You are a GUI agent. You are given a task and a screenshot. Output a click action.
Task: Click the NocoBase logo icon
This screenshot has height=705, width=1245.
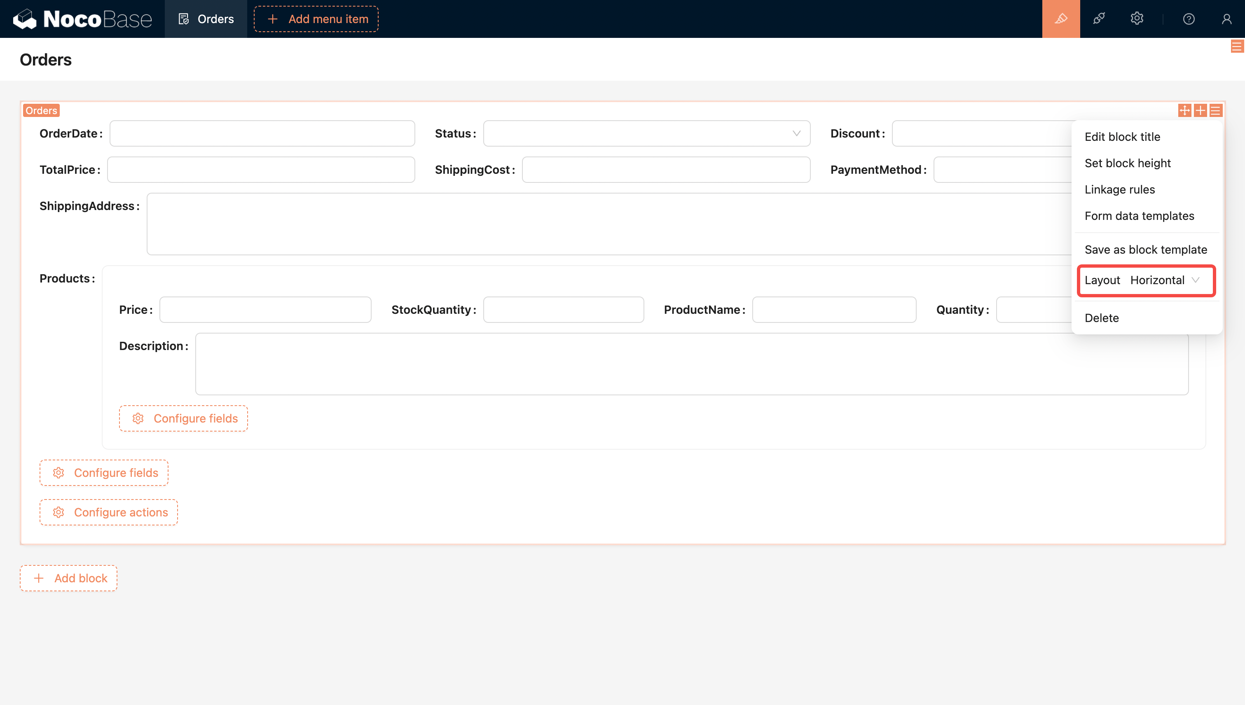point(24,19)
